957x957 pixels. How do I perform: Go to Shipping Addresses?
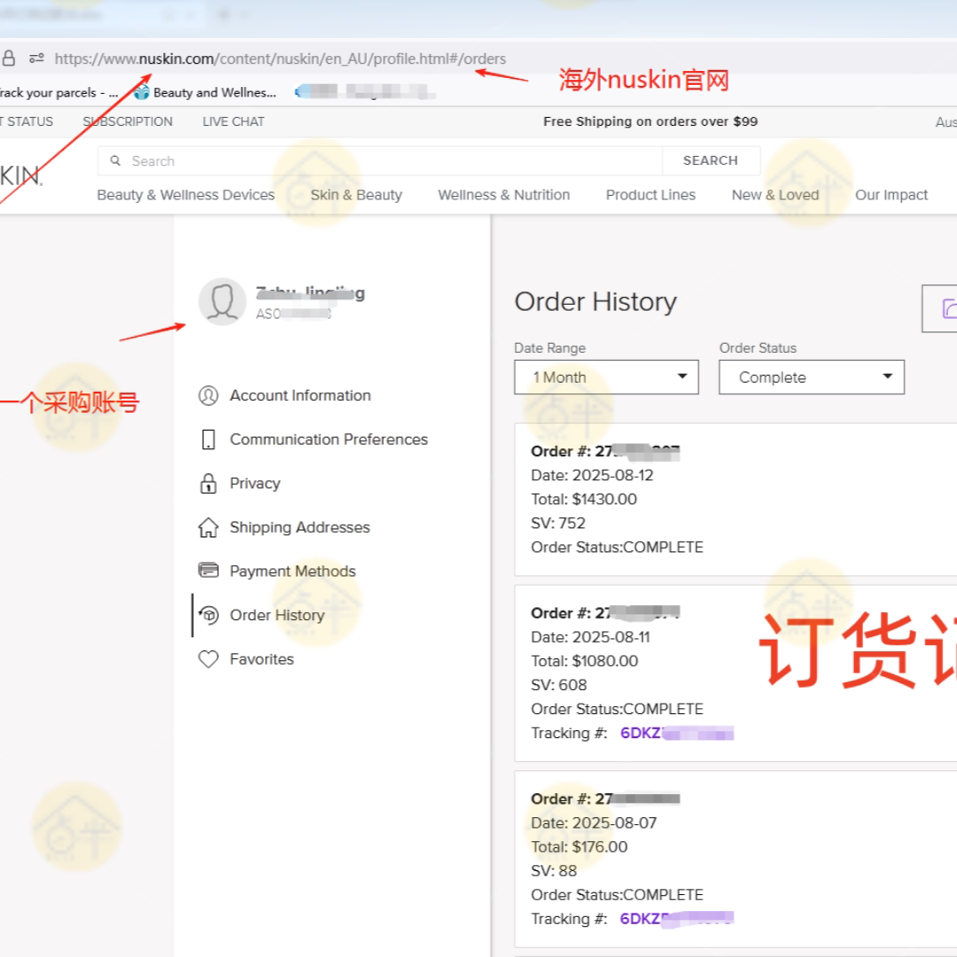click(x=300, y=527)
